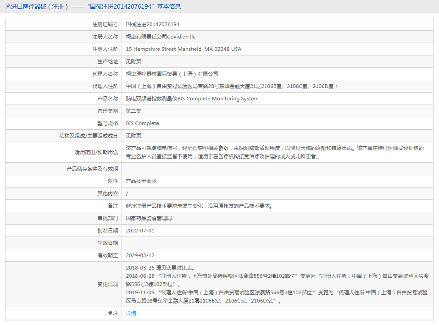Viewport: 439px width, 325px height.
Task: Click the 2019-11-05 agent address change entry
Action: 275,297
